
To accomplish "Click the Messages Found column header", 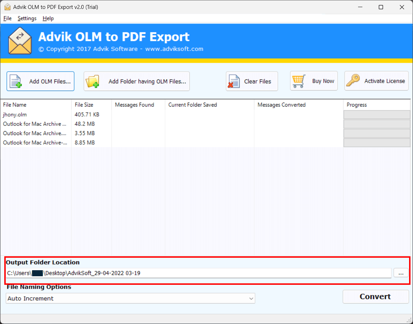I will pyautogui.click(x=138, y=105).
